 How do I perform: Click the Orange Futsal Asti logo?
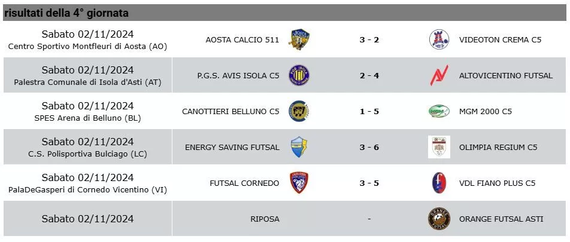point(439,219)
